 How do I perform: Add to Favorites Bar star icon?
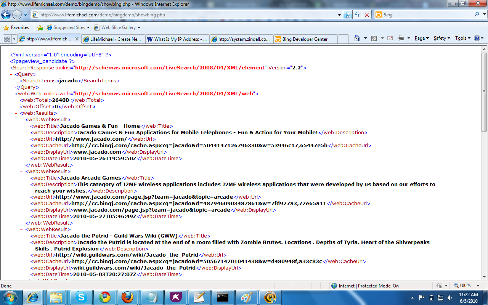[x=40, y=27]
